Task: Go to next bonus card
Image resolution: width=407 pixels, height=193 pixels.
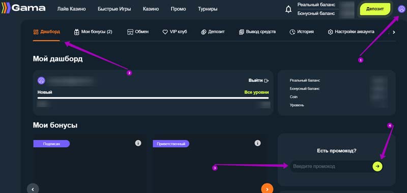Action: 268,189
